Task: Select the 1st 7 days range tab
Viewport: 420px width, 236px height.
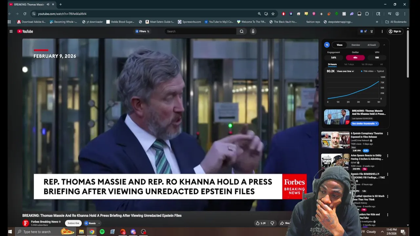Action: [x=349, y=64]
